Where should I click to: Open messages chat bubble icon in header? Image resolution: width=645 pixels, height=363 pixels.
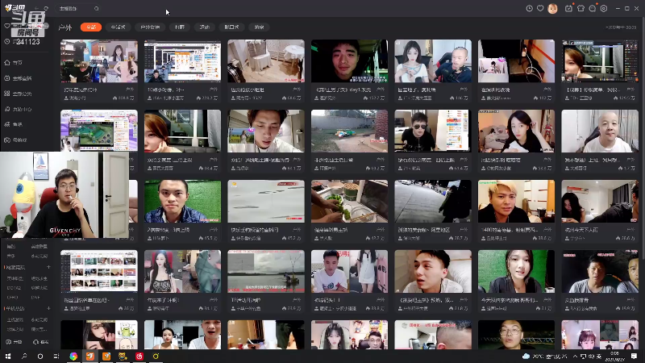coord(593,8)
